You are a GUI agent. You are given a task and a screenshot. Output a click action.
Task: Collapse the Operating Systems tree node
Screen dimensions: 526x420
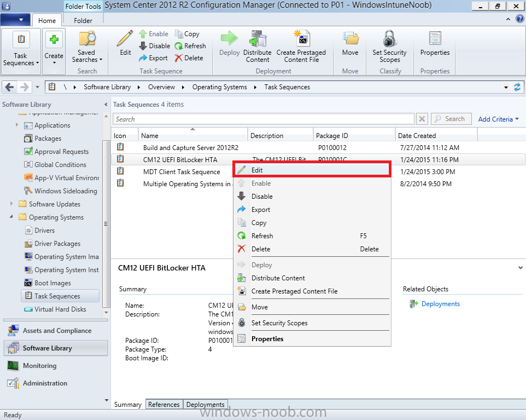pos(11,217)
